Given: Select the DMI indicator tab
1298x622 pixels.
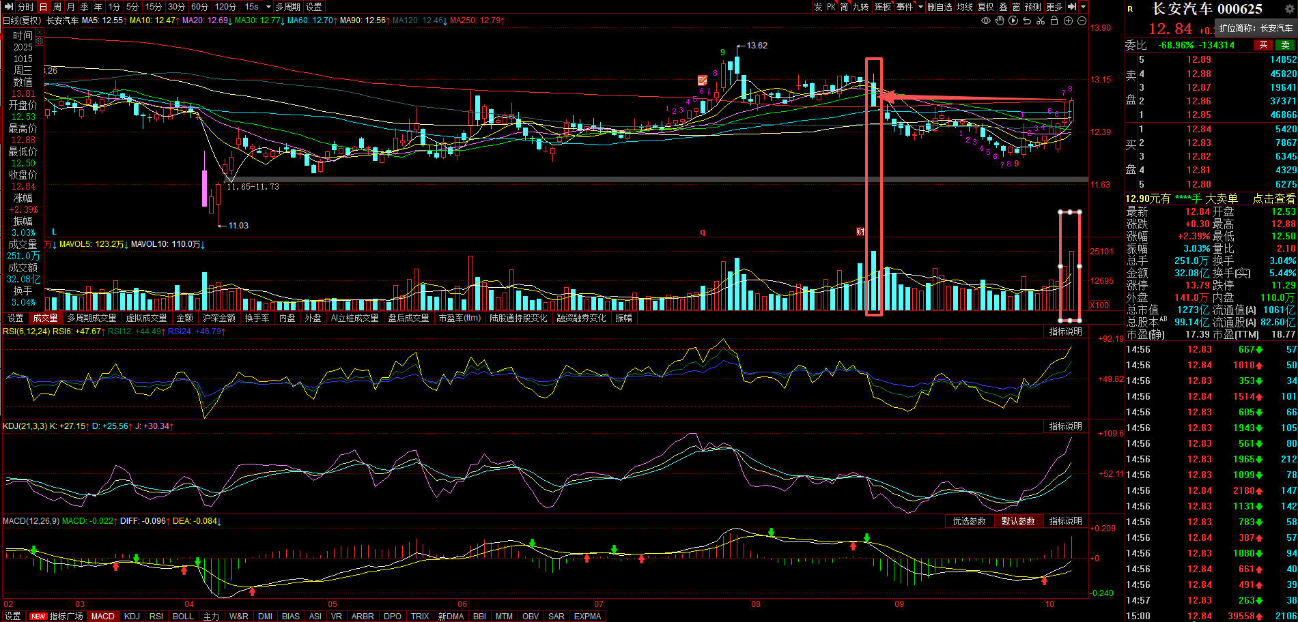Looking at the screenshot, I should [266, 617].
